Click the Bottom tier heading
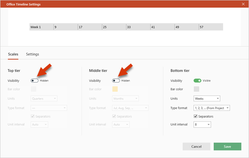This screenshot has height=158, width=249. point(180,70)
